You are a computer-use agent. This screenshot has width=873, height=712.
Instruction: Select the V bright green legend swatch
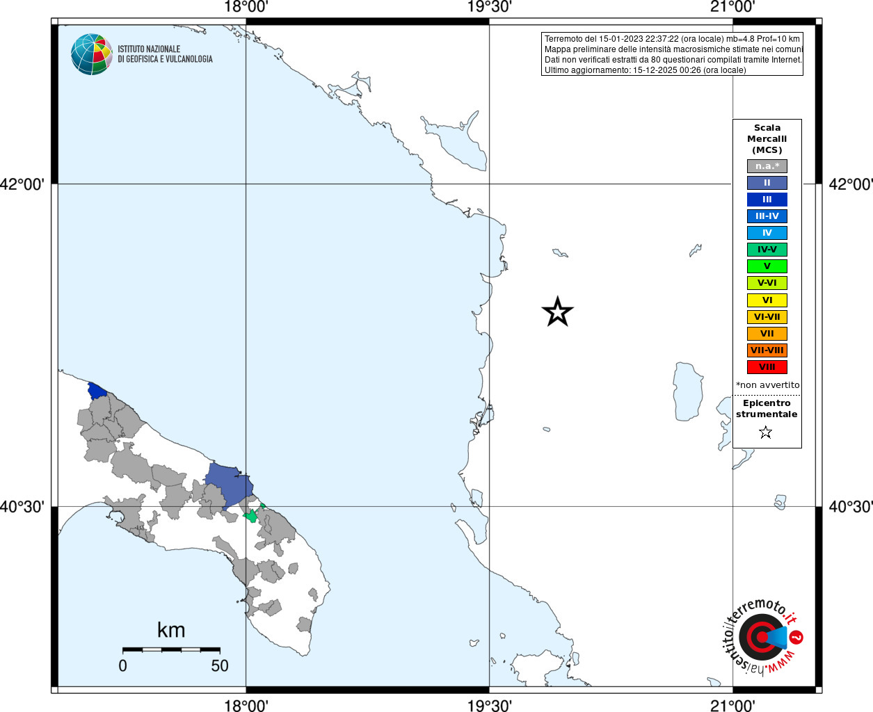767,266
